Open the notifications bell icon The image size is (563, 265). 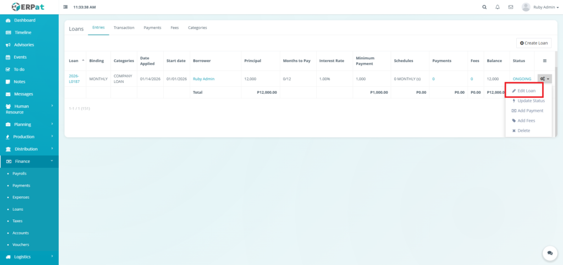coord(498,7)
